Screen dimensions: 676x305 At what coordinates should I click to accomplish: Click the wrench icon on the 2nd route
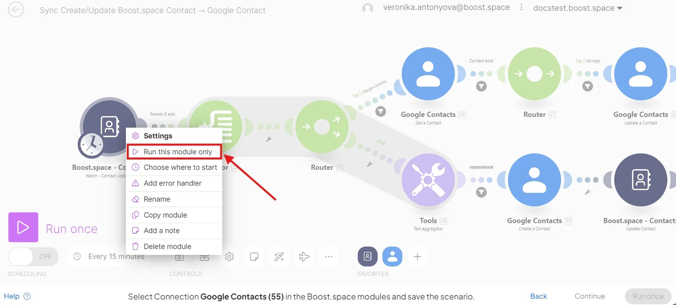370,164
